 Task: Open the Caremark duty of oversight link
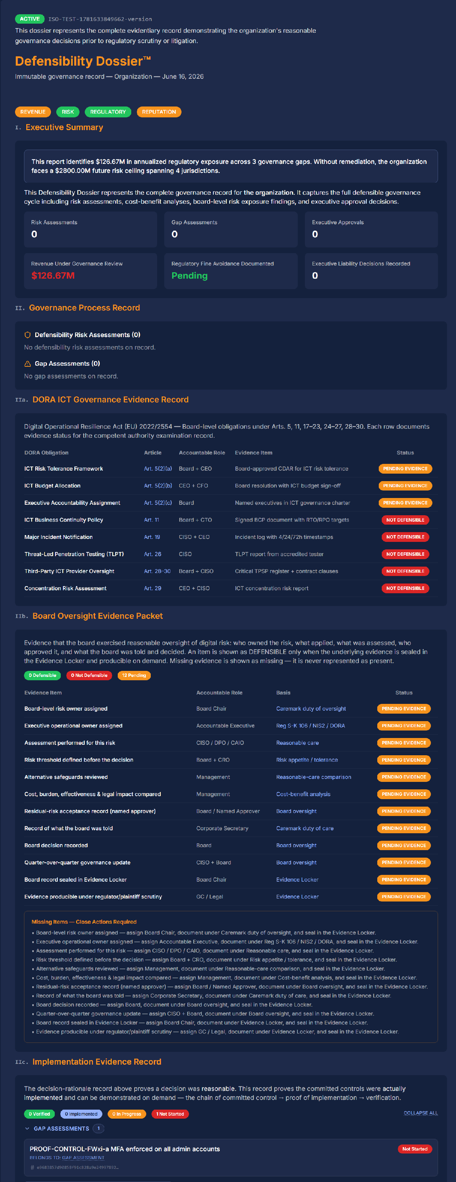(311, 708)
